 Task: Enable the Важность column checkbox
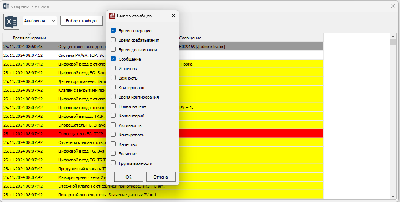[x=113, y=78]
